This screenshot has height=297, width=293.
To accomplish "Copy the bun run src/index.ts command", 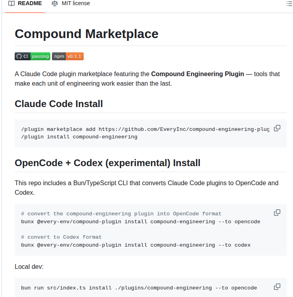I will tap(277, 287).
